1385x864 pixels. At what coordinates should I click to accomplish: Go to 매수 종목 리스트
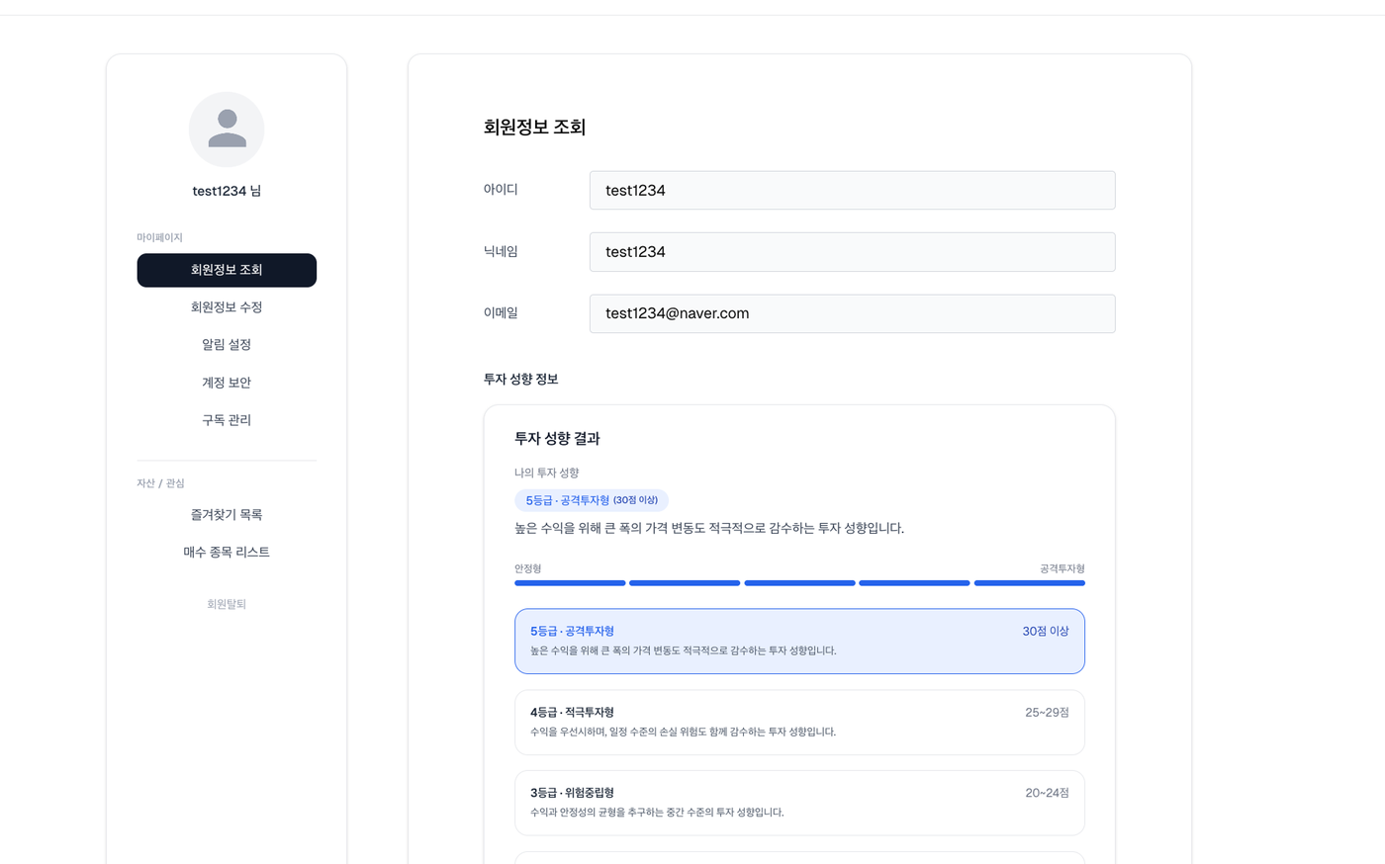click(227, 553)
